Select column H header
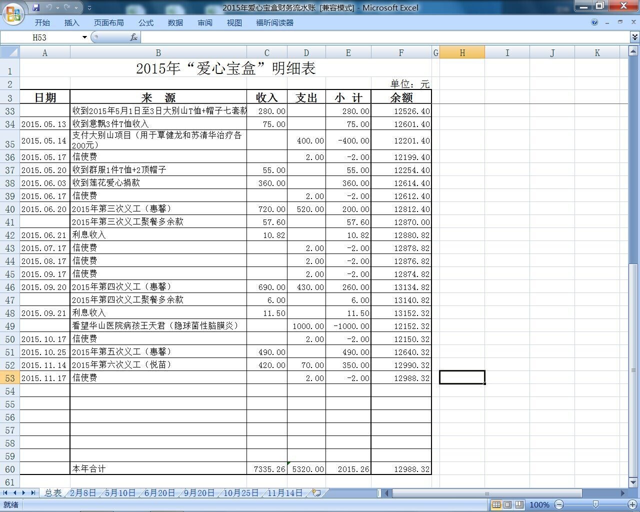The image size is (640, 512). [x=462, y=52]
